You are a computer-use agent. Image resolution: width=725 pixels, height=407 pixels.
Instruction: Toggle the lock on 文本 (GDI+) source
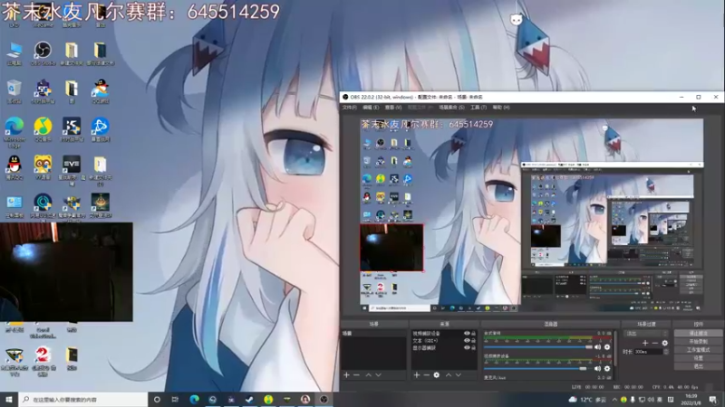pyautogui.click(x=473, y=340)
